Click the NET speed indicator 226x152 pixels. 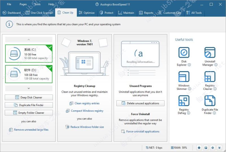[x=154, y=148]
